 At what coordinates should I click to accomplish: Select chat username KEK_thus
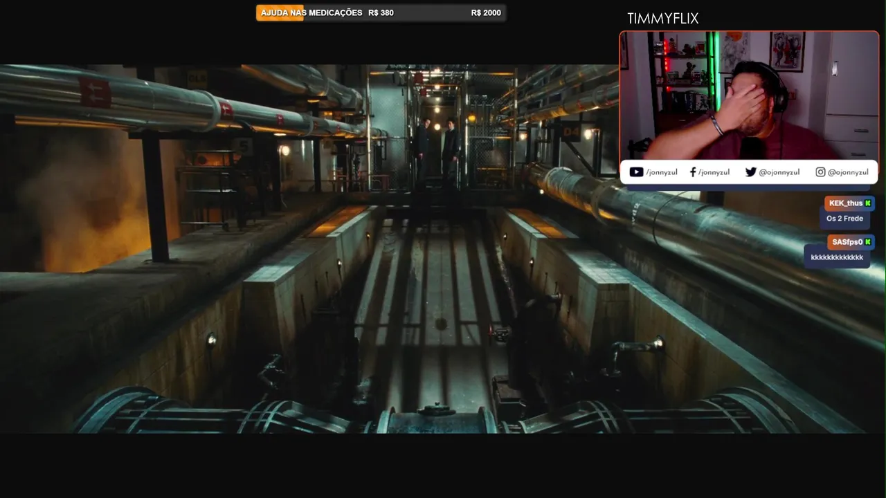tap(845, 203)
